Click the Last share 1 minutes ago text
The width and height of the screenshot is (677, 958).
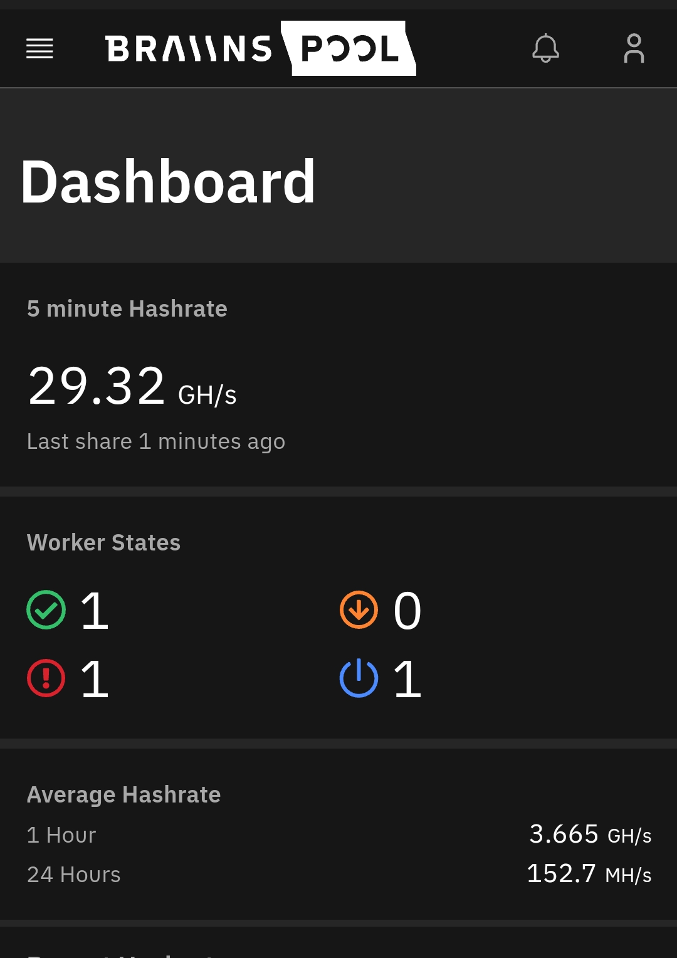click(x=156, y=441)
